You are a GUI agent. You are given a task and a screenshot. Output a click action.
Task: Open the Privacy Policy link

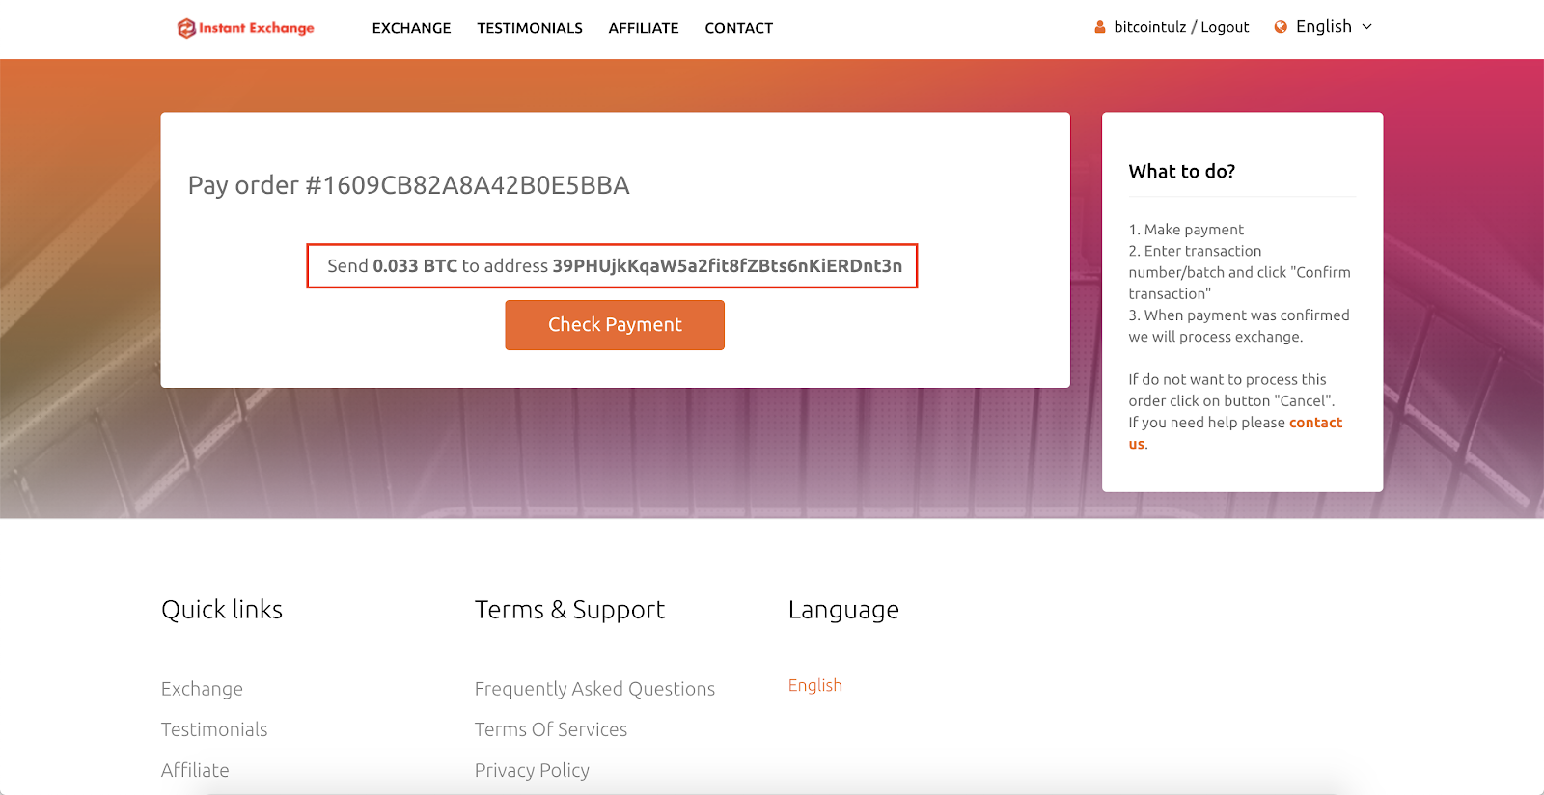pyautogui.click(x=532, y=770)
